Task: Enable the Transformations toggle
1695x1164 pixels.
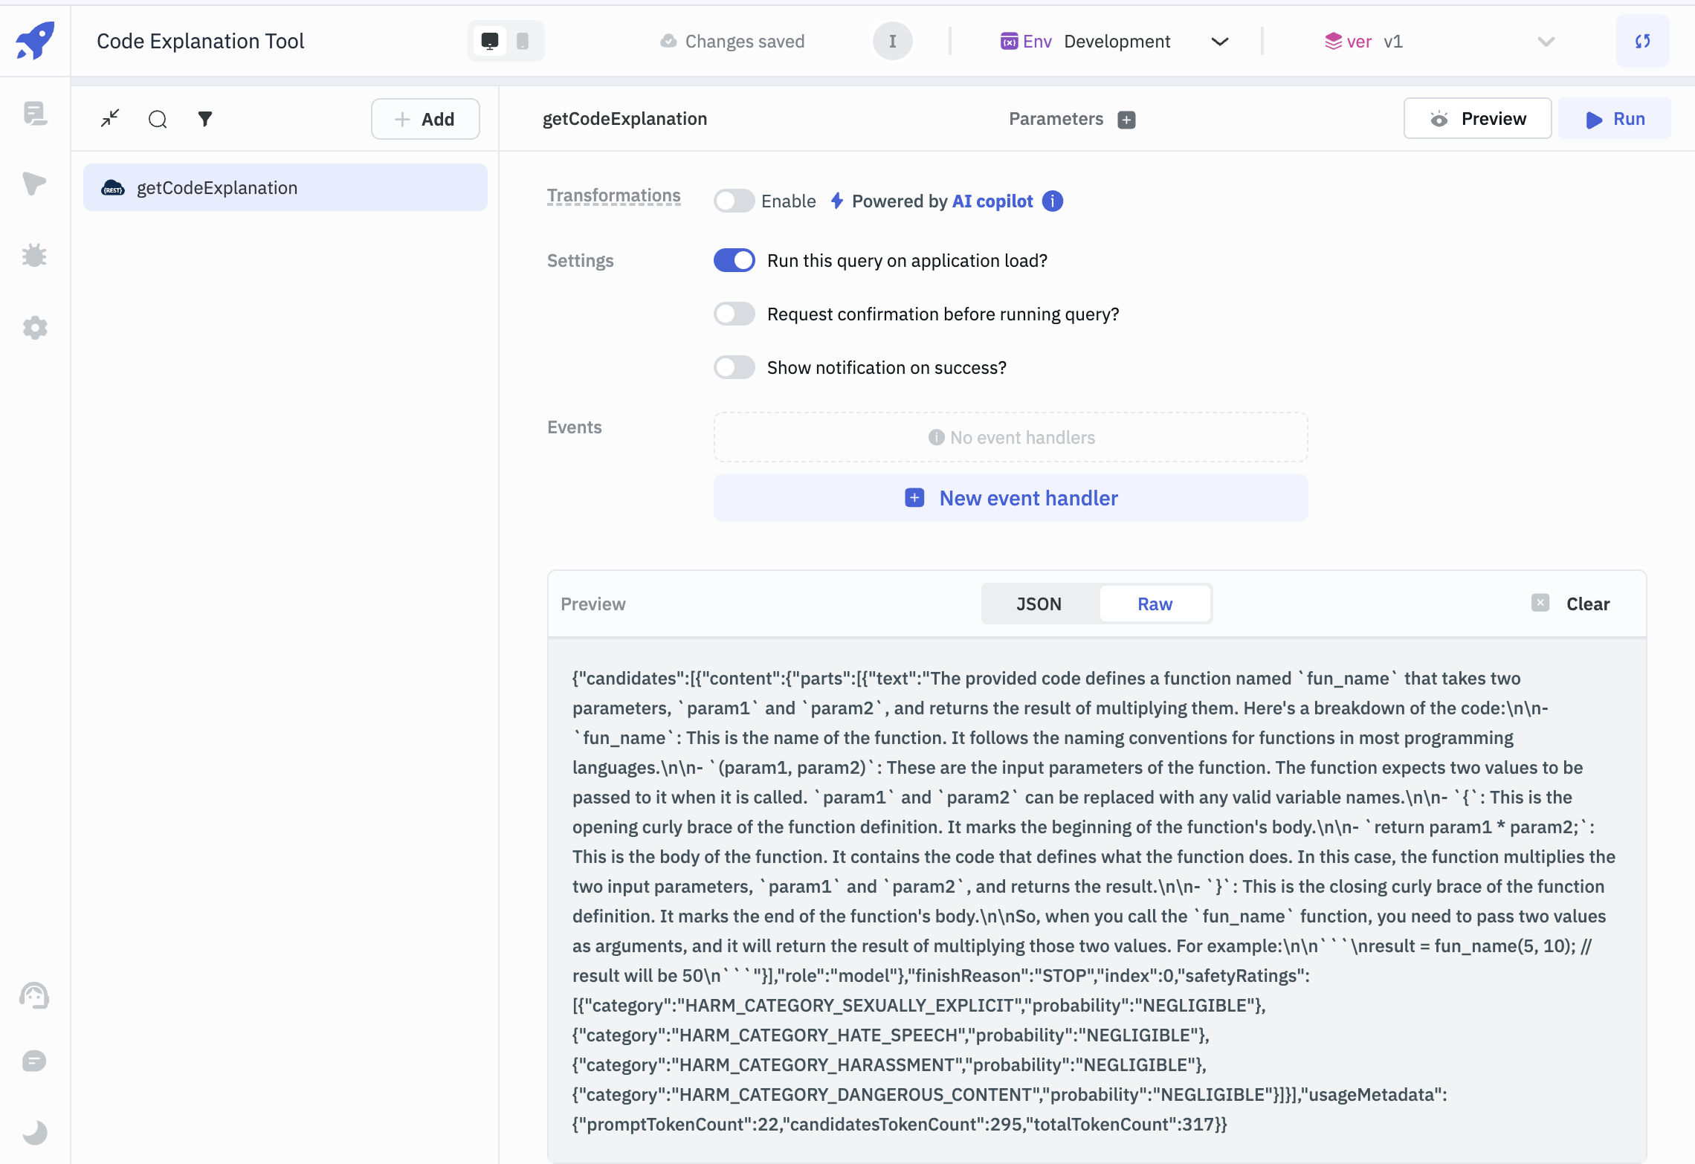Action: point(734,201)
